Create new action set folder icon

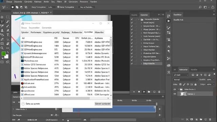[149, 92]
